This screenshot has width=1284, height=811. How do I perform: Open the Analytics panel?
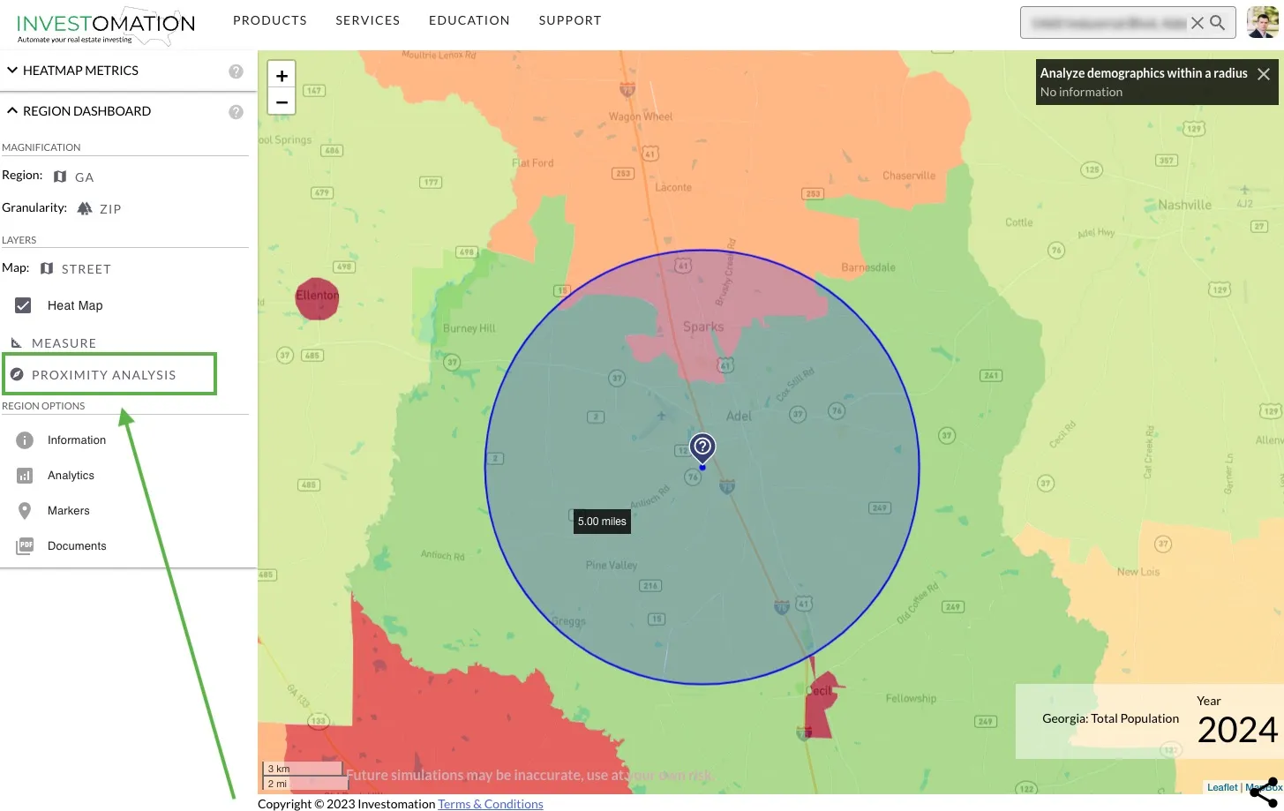71,475
